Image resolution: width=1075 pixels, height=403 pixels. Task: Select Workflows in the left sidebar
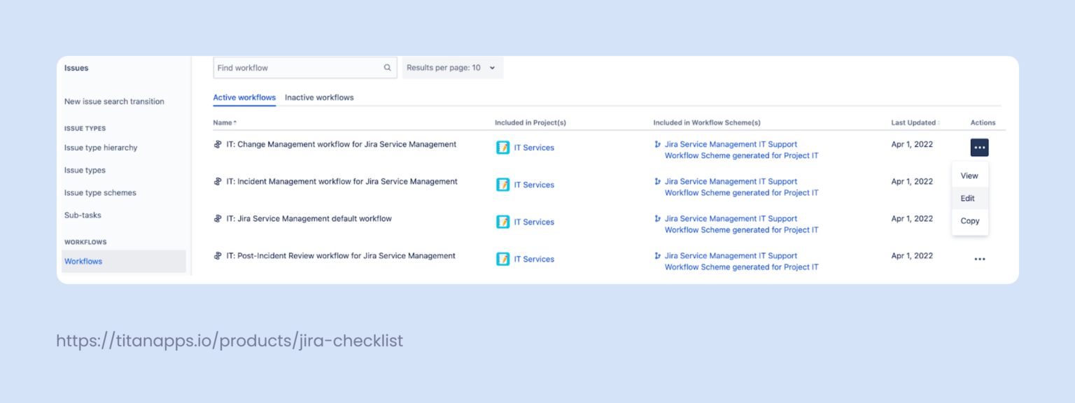(x=83, y=261)
